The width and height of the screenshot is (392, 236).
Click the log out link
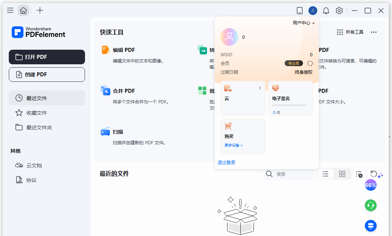click(x=226, y=163)
